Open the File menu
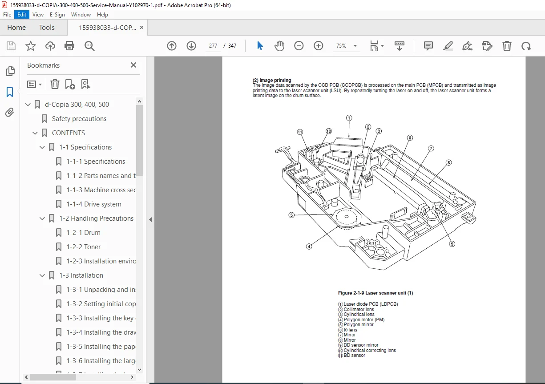The width and height of the screenshot is (545, 384). click(7, 15)
